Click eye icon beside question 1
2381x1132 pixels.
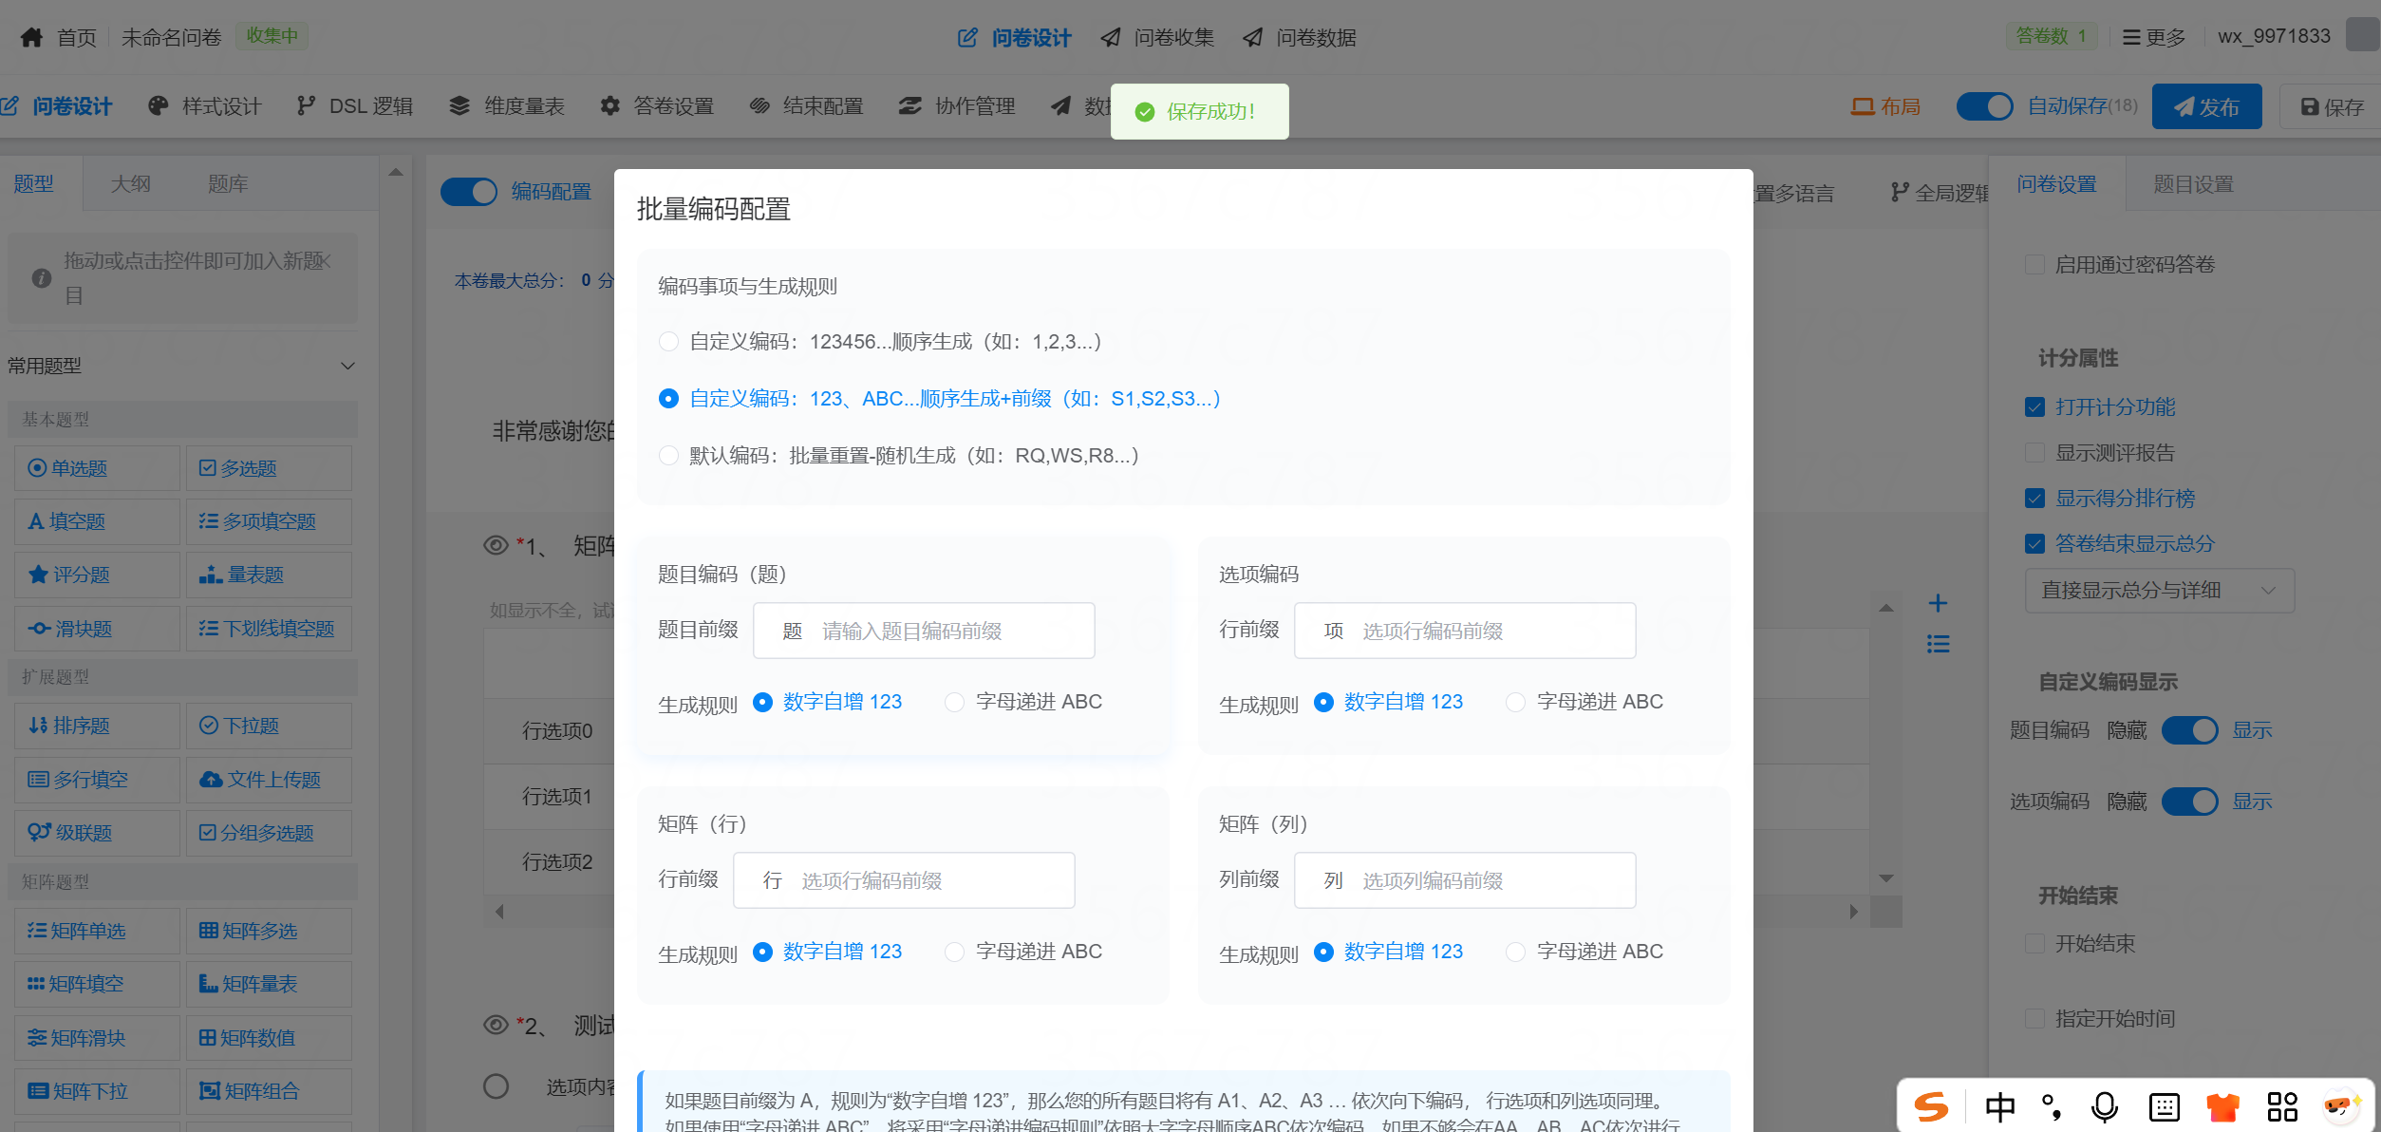click(496, 545)
